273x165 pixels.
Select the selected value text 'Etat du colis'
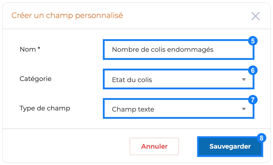click(x=132, y=80)
